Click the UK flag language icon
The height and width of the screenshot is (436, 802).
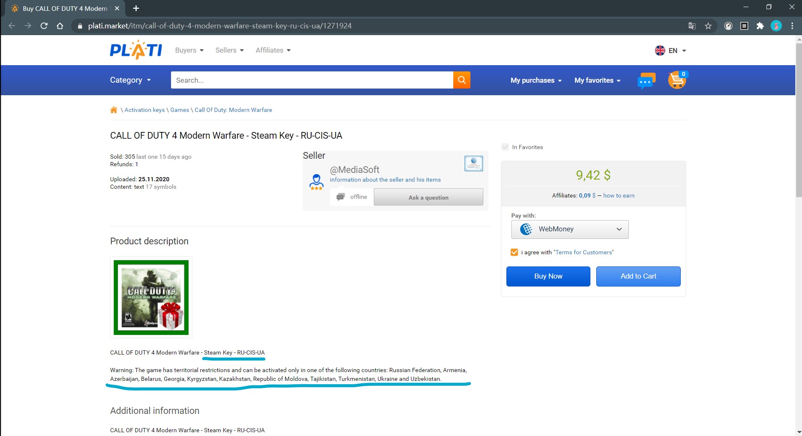point(660,51)
